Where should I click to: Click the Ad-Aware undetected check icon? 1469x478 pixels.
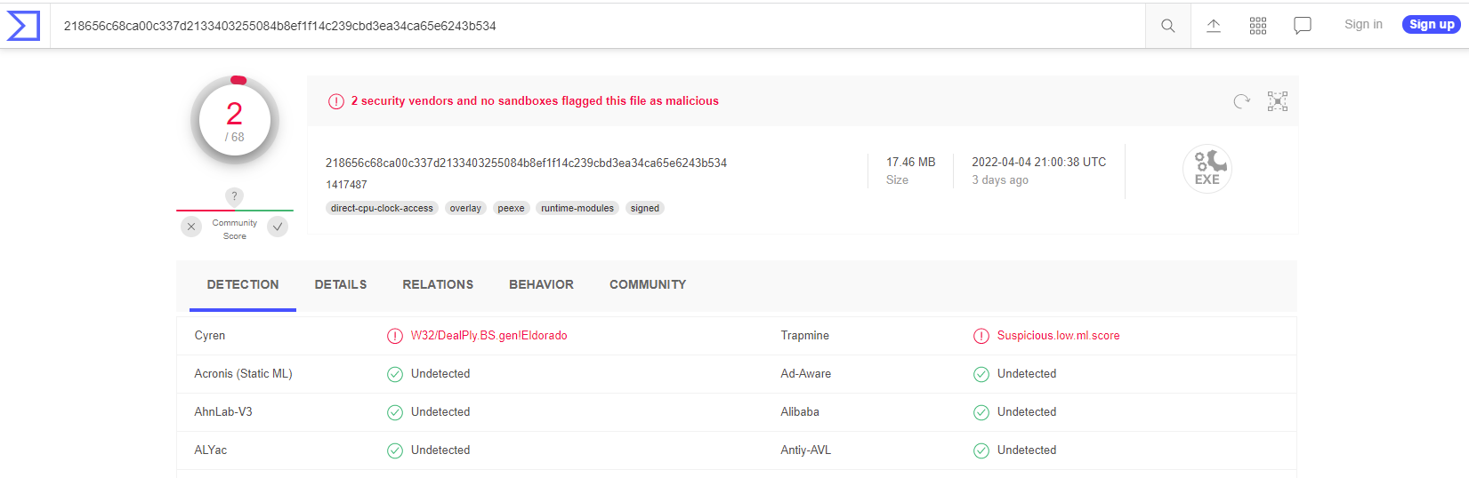[x=981, y=374]
